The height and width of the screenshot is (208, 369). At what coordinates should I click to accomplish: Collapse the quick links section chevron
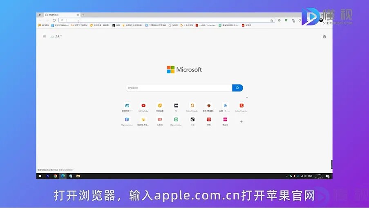click(247, 97)
